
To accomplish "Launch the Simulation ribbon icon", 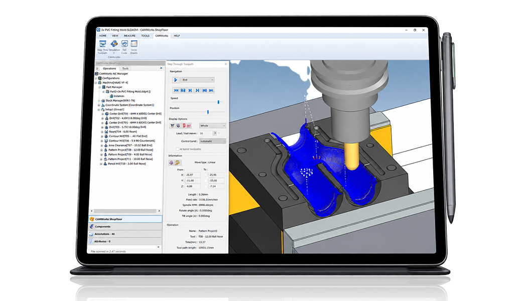I will (x=114, y=44).
